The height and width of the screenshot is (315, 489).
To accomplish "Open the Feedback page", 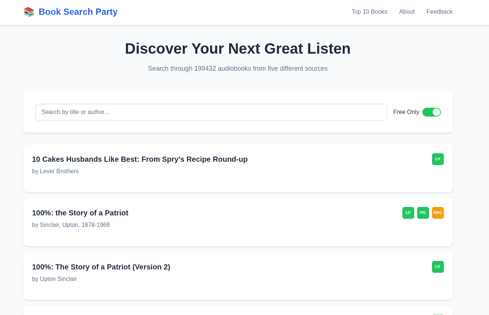I will (x=439, y=11).
